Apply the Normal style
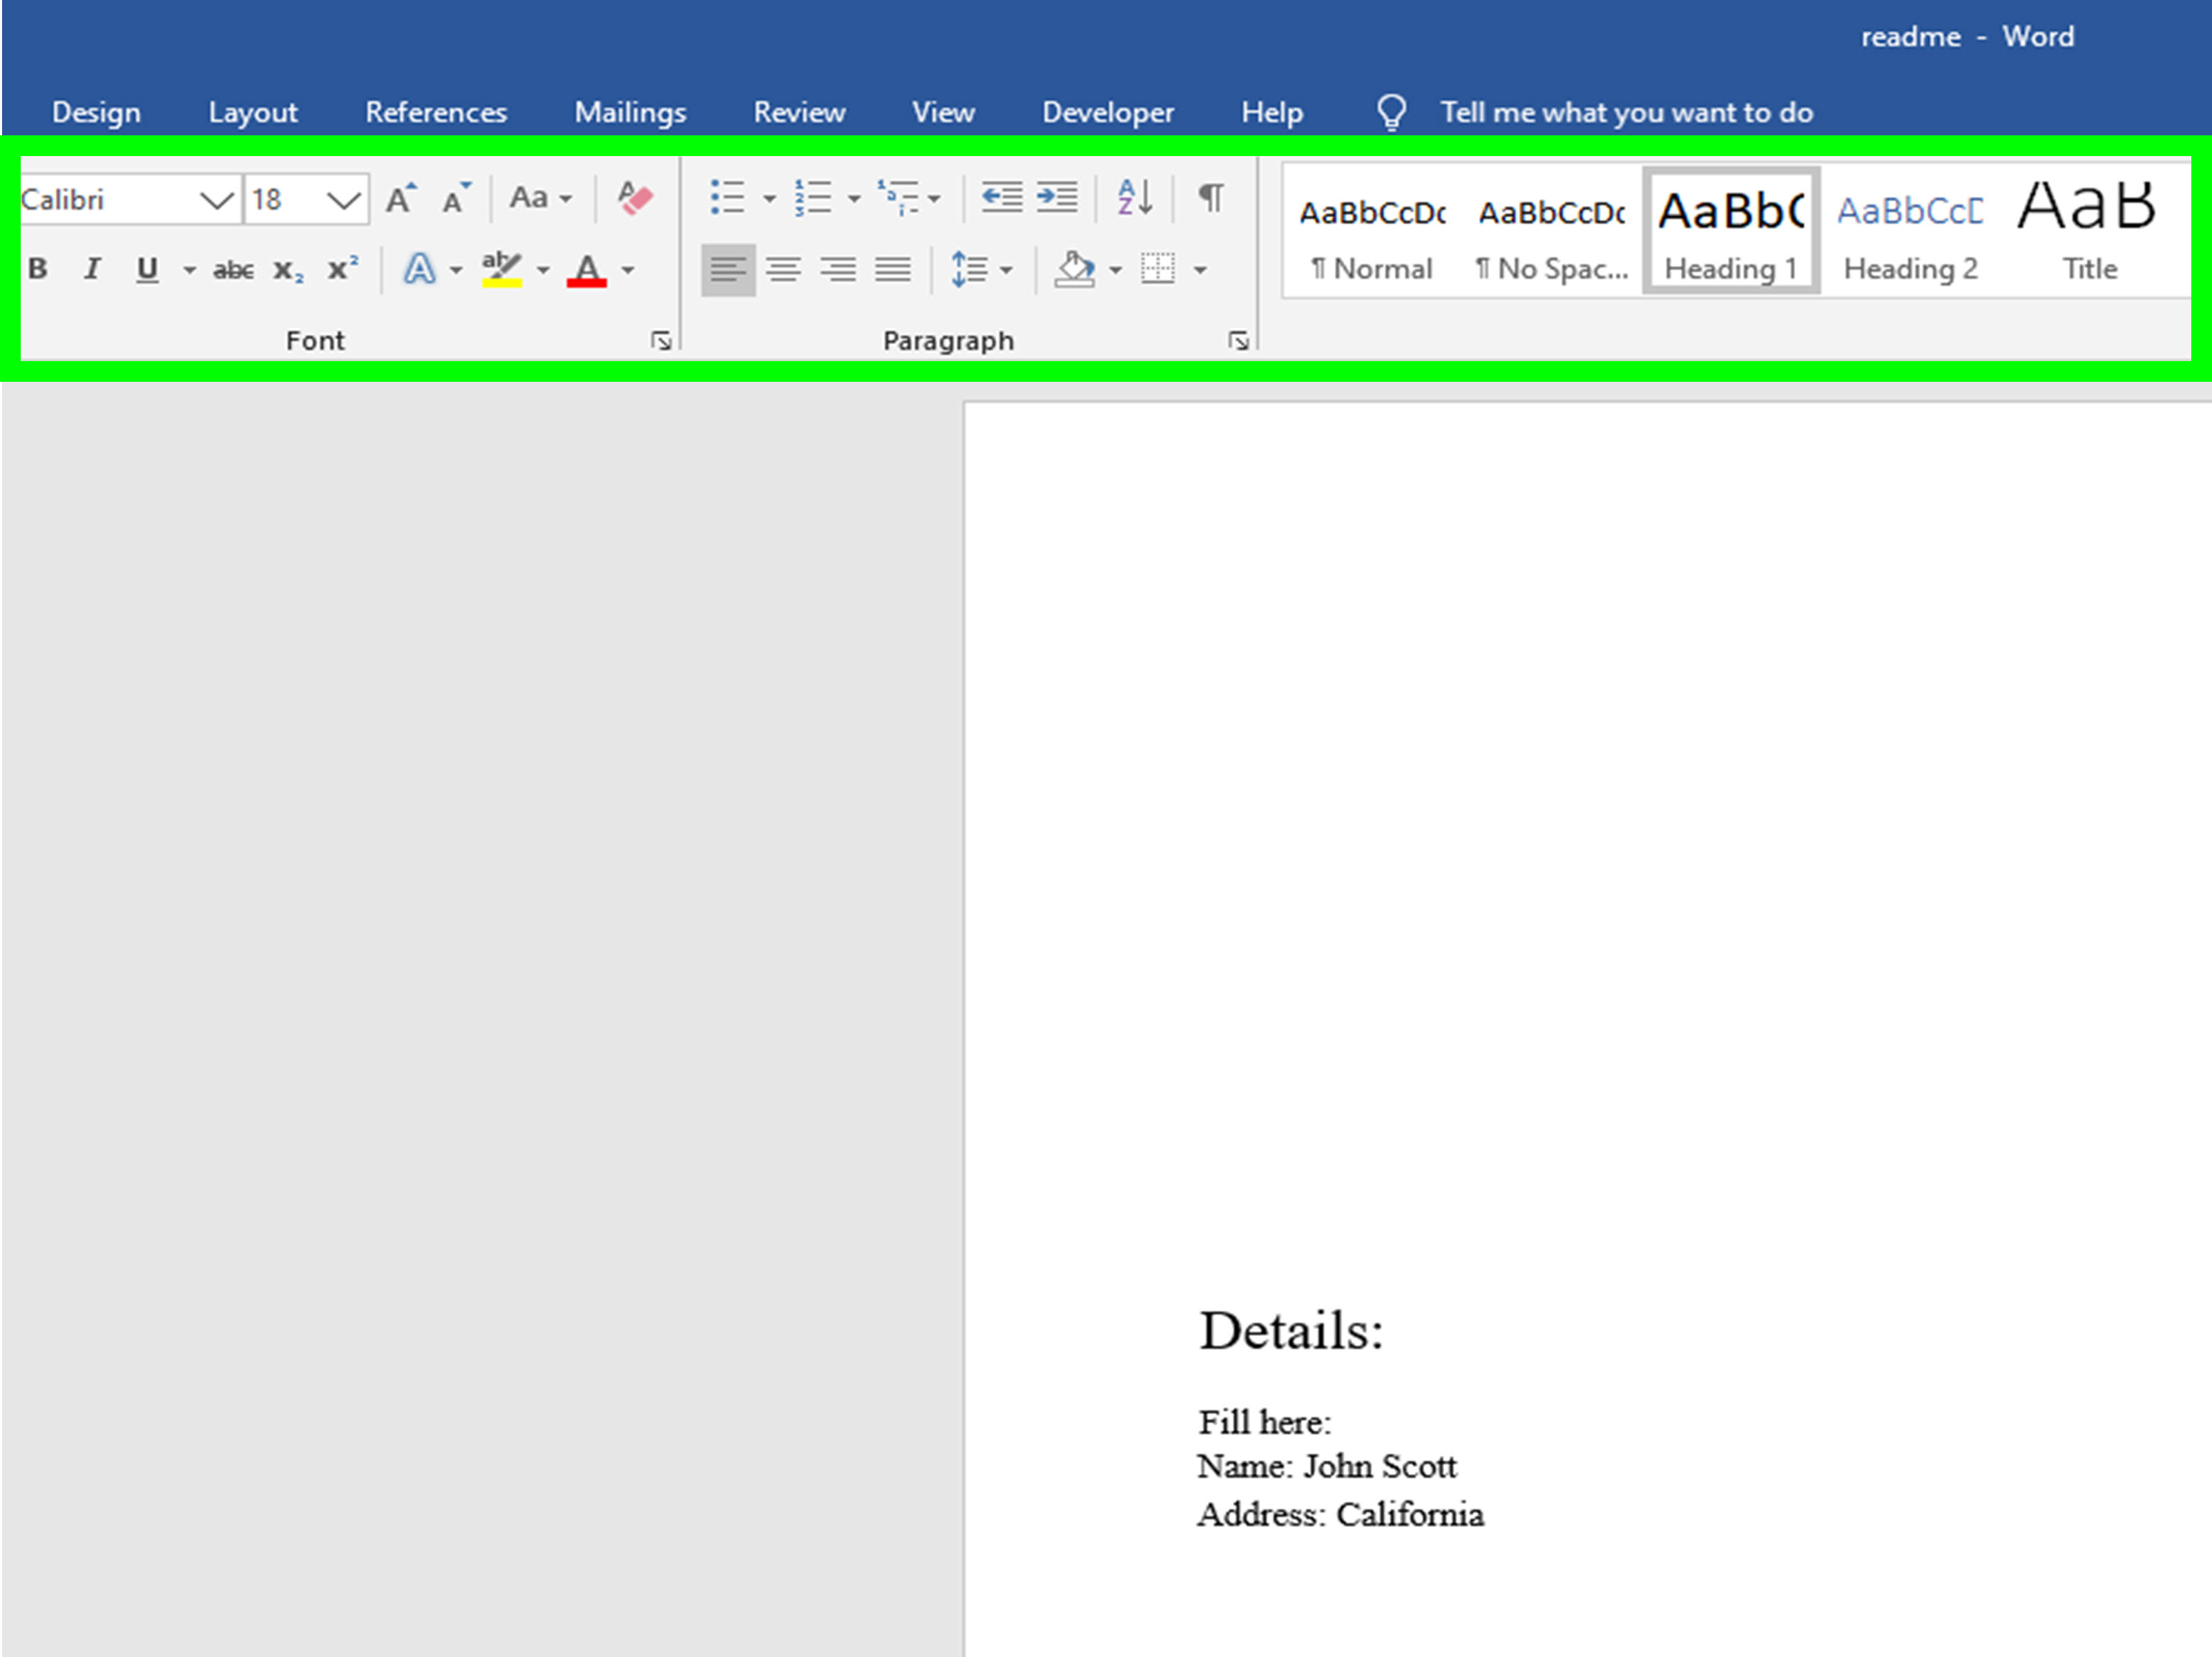Screen dimensions: 2212x1657 click(x=1372, y=232)
